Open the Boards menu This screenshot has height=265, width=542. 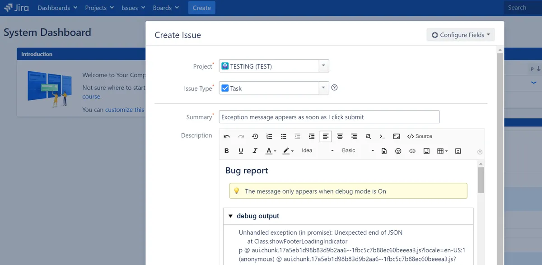(166, 8)
